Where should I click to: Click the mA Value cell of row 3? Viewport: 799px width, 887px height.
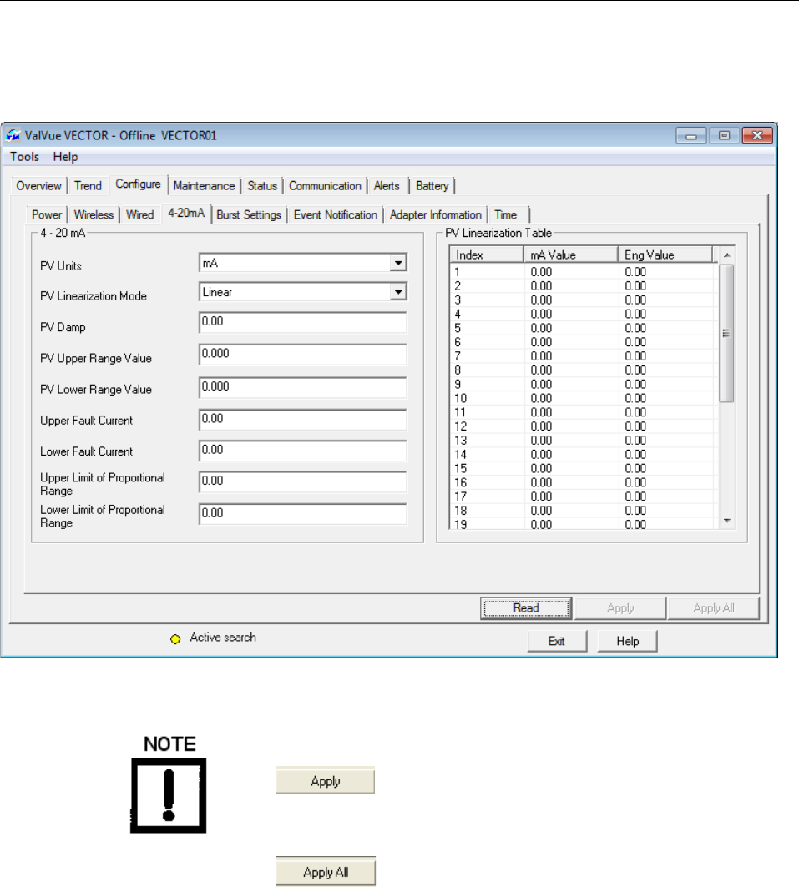point(572,300)
